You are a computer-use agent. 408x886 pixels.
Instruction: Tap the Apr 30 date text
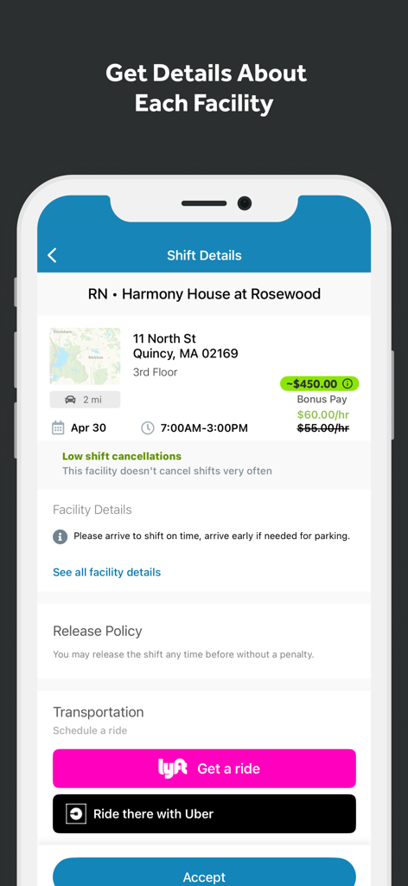(x=88, y=427)
